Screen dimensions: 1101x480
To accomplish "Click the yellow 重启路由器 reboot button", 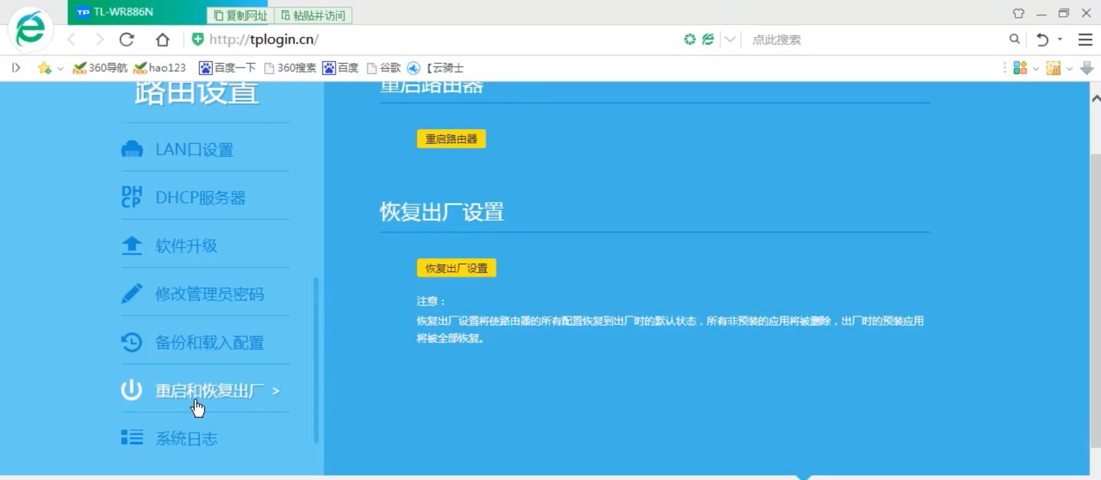I will point(451,139).
